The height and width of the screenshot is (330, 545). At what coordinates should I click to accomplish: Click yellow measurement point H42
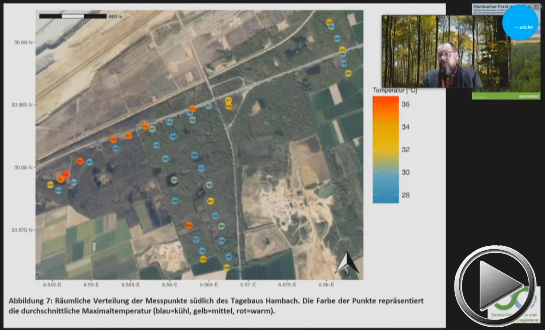[x=342, y=50]
